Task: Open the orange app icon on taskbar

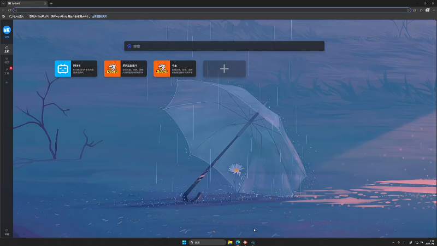Action: point(245,242)
